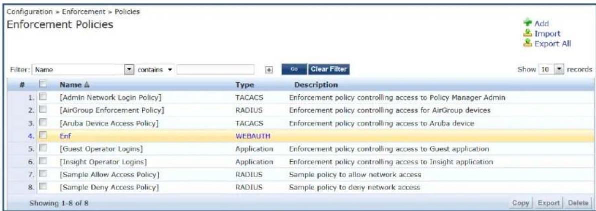Open [Sample Deny Access Policy] entry
This screenshot has width=596, height=211.
pos(109,187)
